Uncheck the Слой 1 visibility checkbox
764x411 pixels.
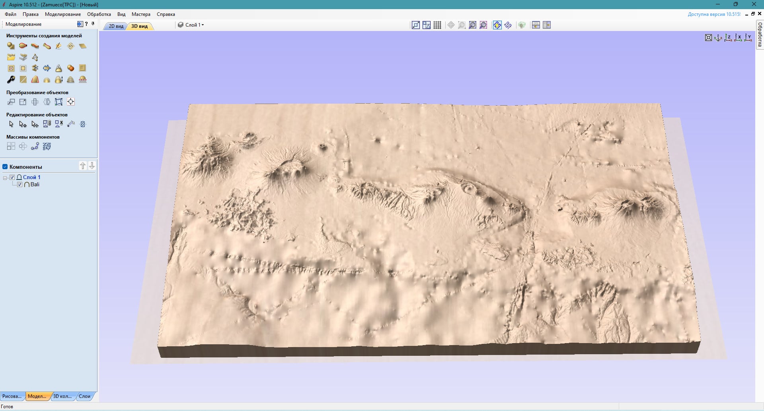click(x=12, y=177)
